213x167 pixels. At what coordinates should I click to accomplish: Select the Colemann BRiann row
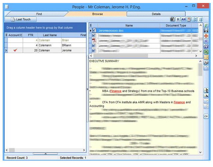point(45,45)
